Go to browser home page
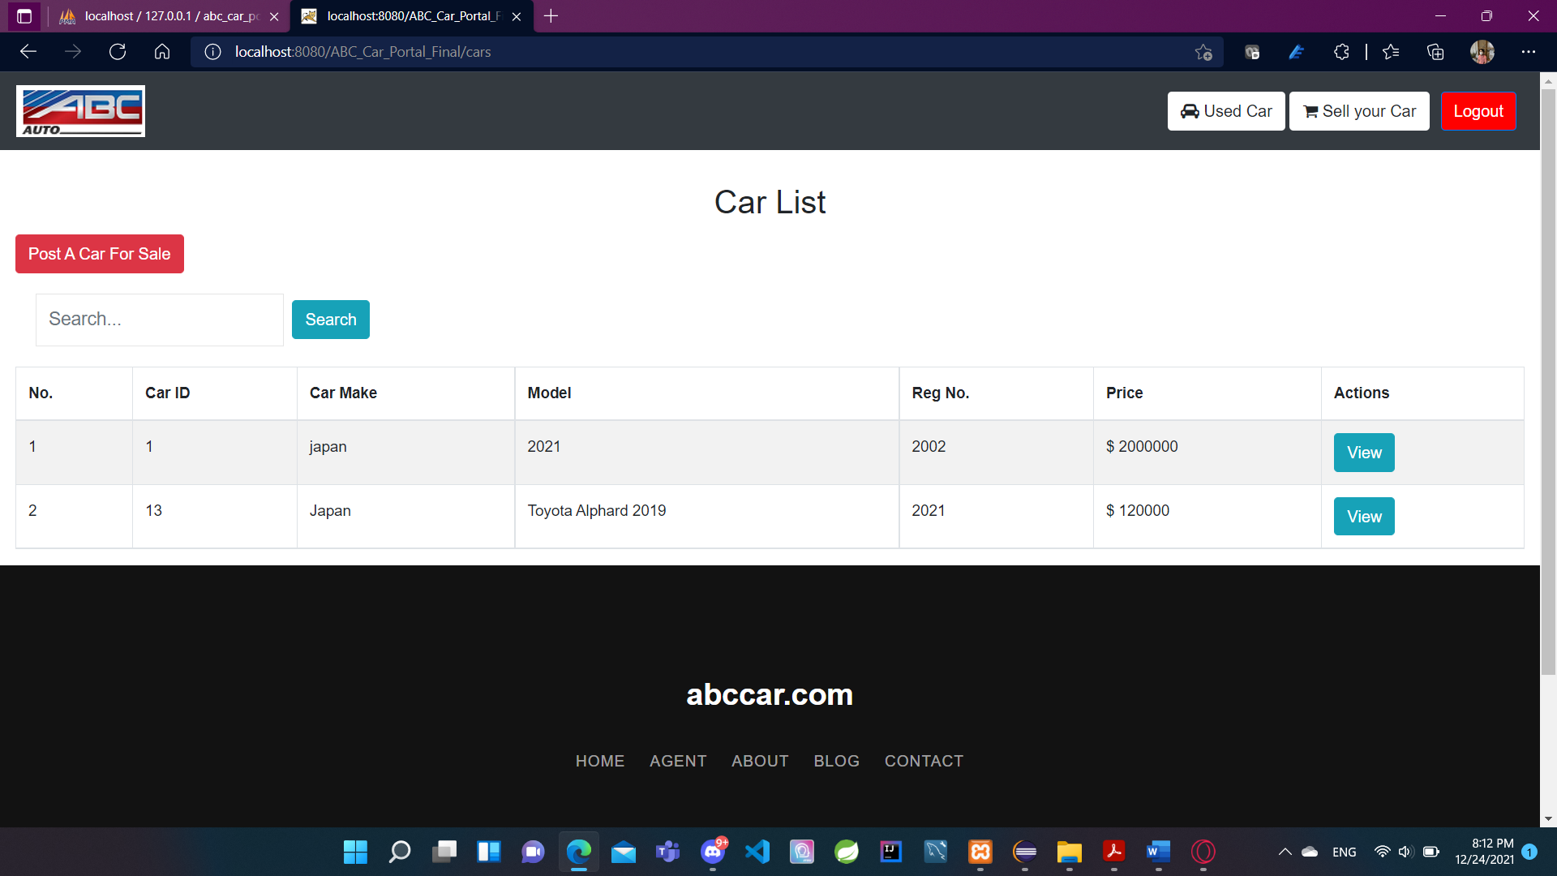The width and height of the screenshot is (1557, 876). pyautogui.click(x=162, y=52)
